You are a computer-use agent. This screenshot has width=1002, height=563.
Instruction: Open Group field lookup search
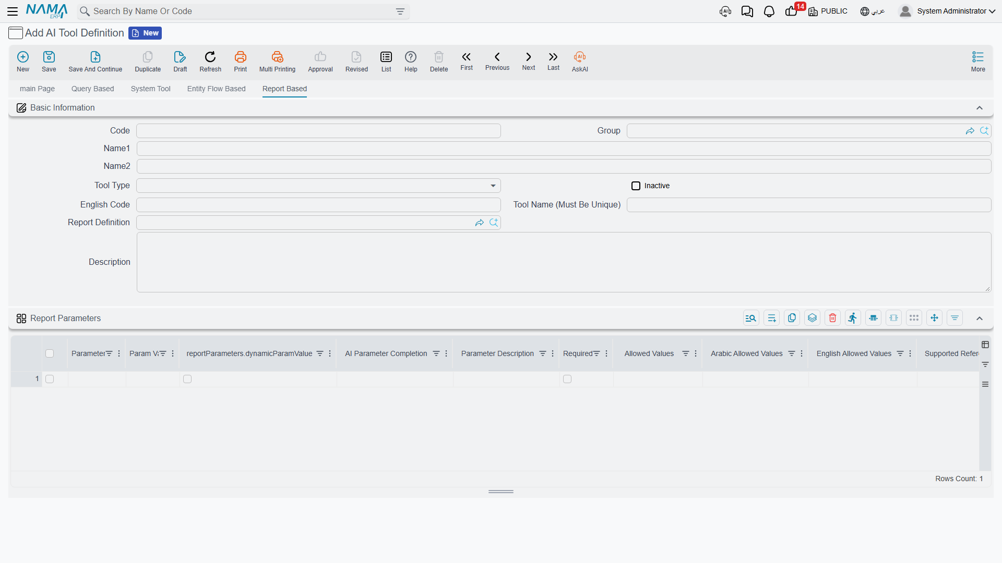tap(984, 131)
